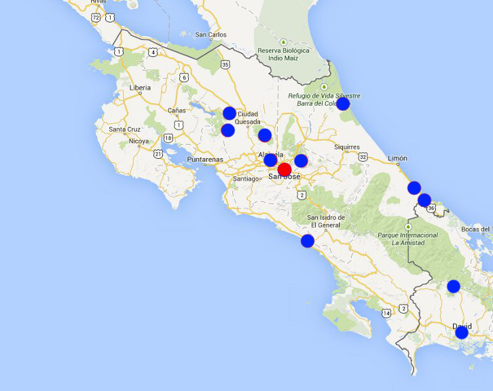Click the blue marker north of David
Screen dimensions: 493x391
(454, 286)
